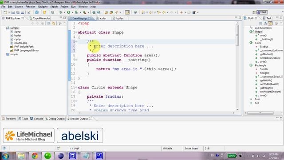Collapse the Shape class fold at line 3
Image resolution: width=284 pixels, height=160 pixels.
76,32
